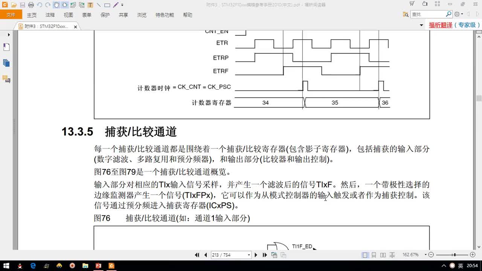Switch to the 注释 ribbon tab
The image size is (482, 271).
[x=50, y=15]
